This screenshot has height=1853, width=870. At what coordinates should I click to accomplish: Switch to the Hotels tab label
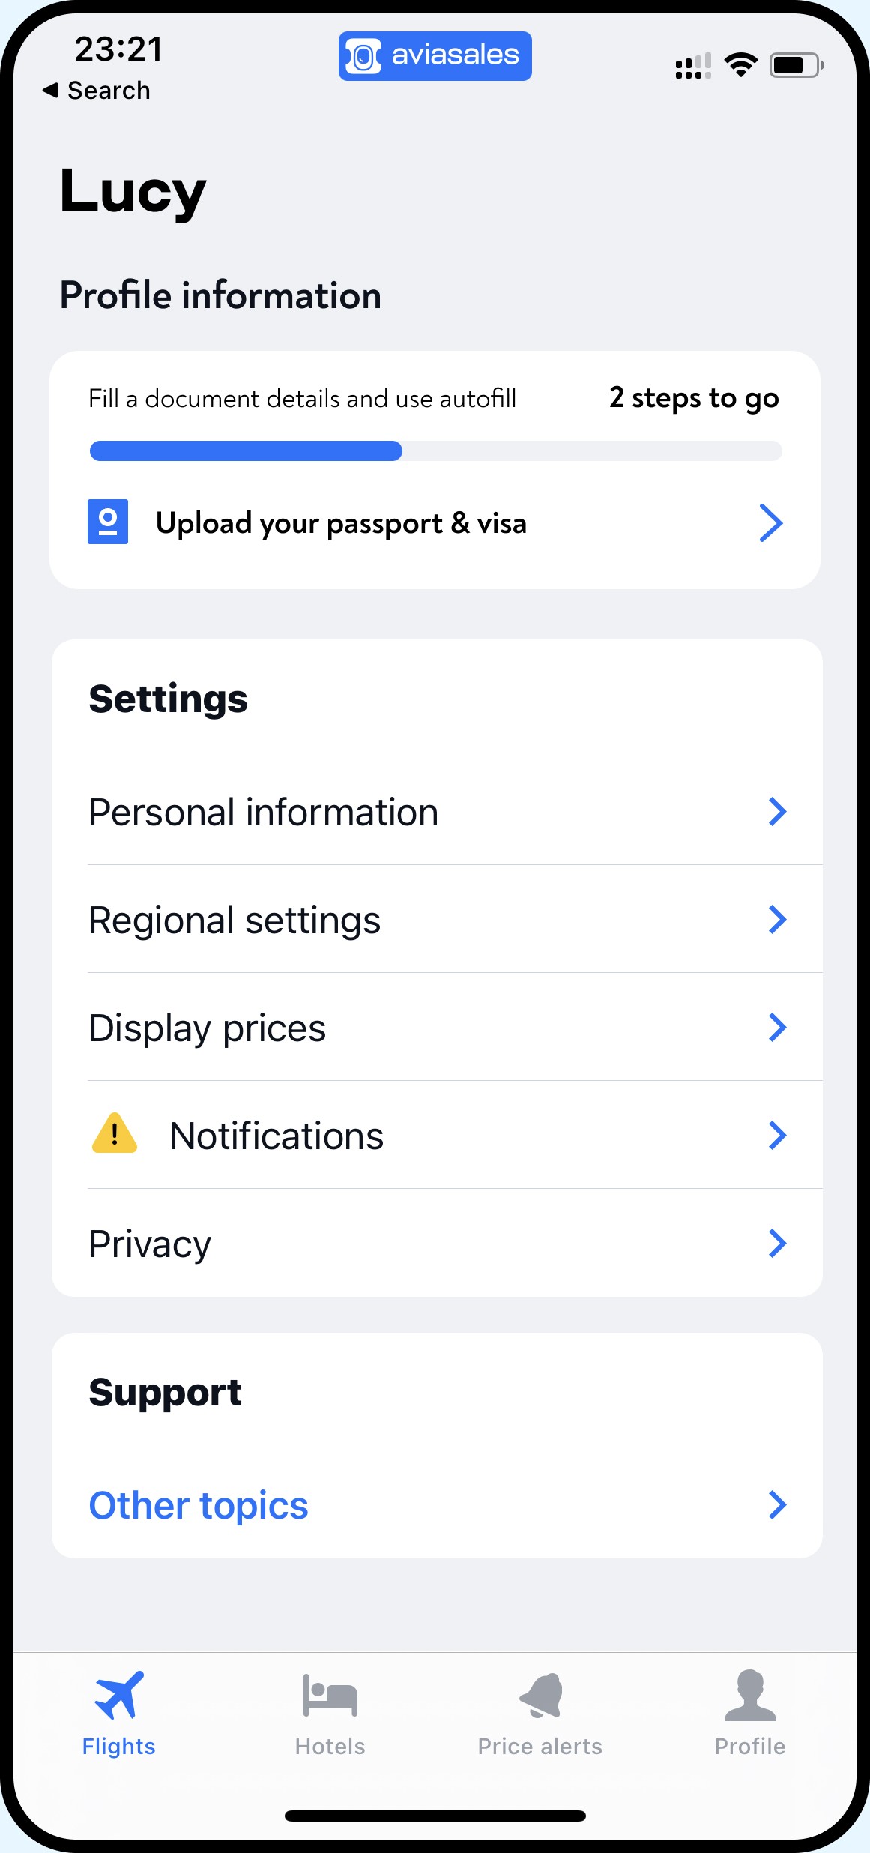330,1747
